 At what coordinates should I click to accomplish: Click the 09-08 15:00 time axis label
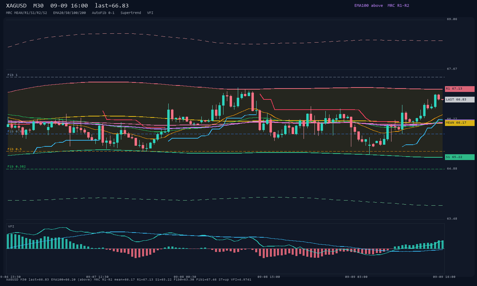coord(269,277)
